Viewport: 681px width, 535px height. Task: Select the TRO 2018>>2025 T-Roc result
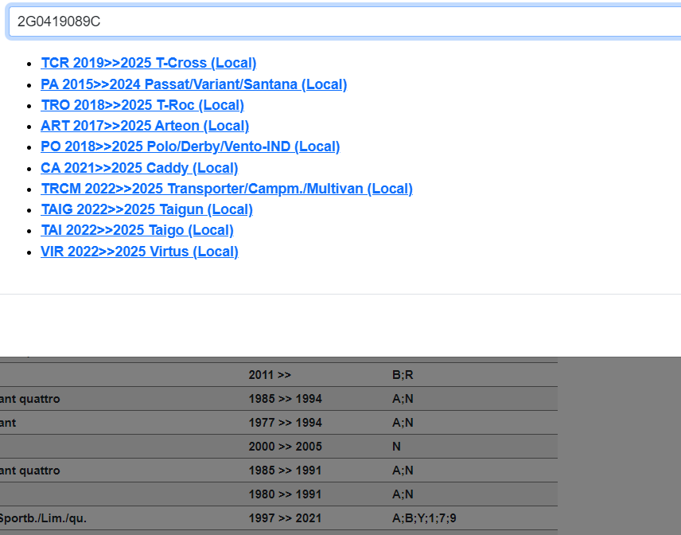point(142,105)
